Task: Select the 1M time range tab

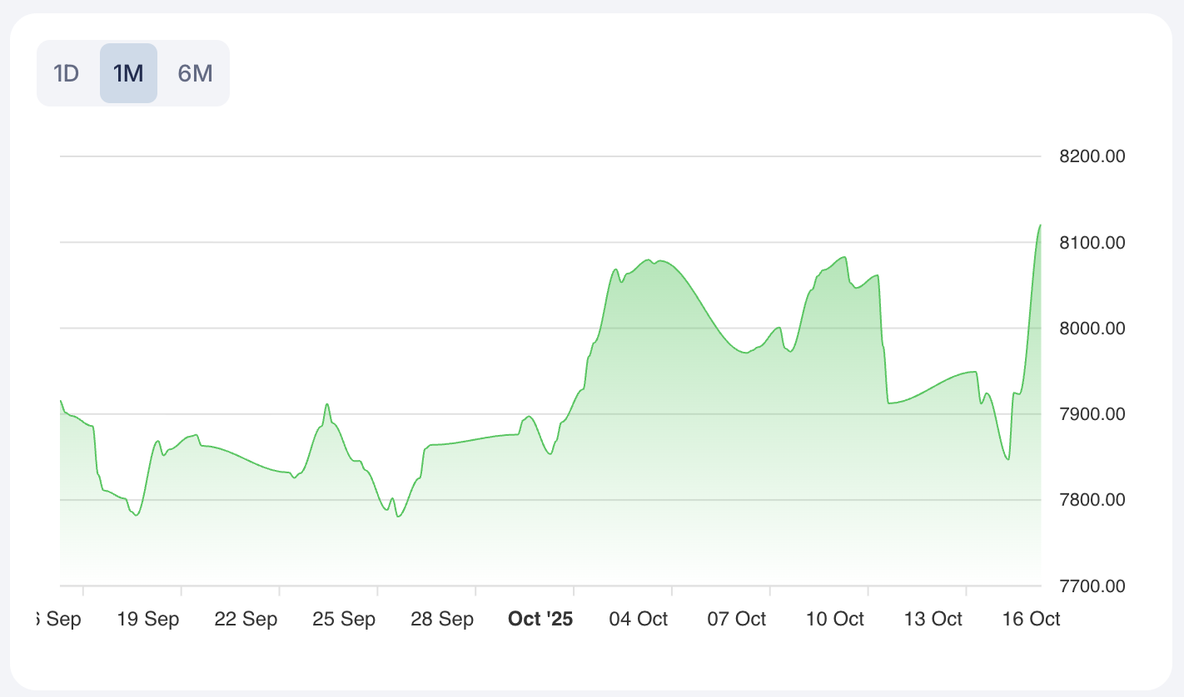Action: click(128, 73)
